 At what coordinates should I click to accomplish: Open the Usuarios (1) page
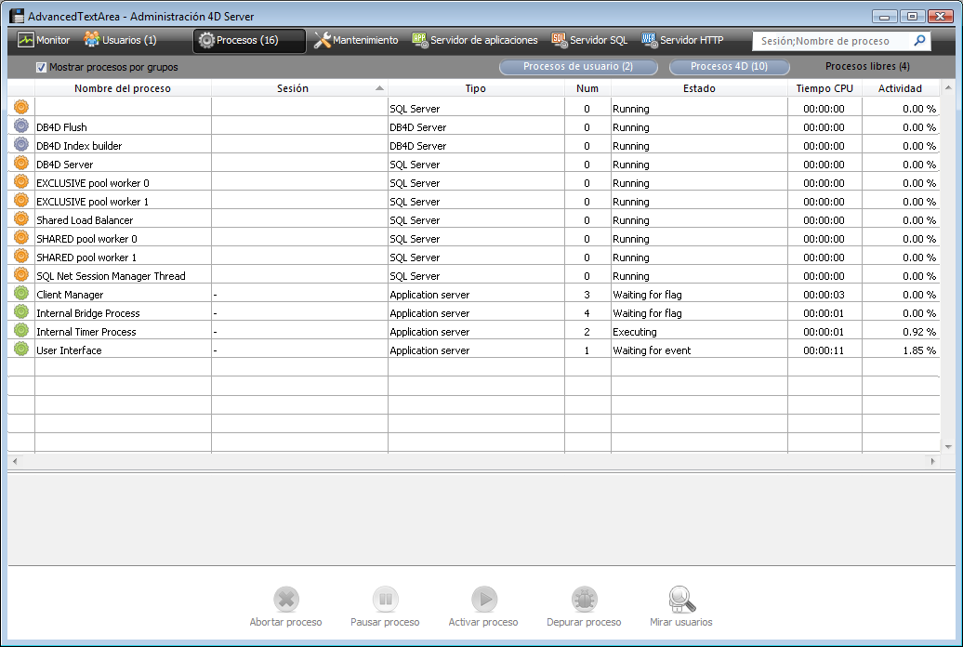[121, 41]
